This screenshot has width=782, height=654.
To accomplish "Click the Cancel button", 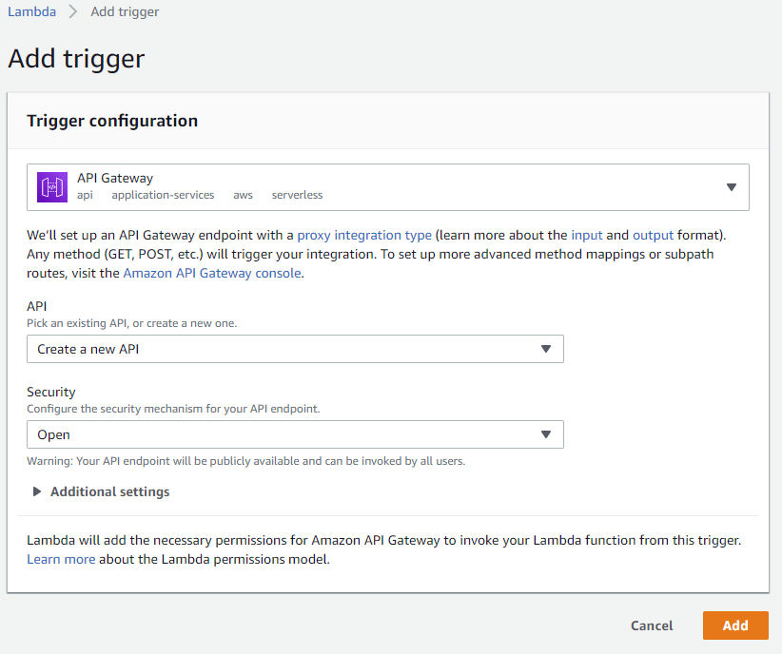I will click(x=652, y=625).
